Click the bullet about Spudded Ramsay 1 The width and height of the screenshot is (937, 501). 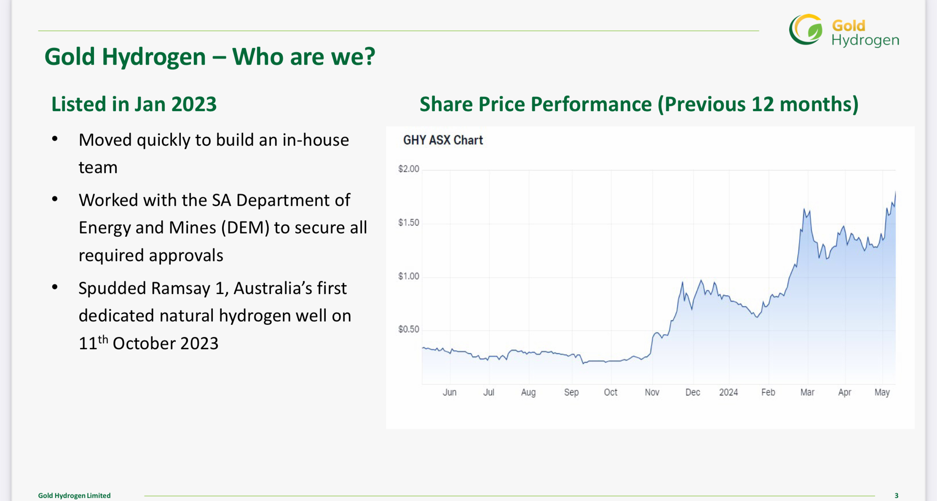point(215,316)
